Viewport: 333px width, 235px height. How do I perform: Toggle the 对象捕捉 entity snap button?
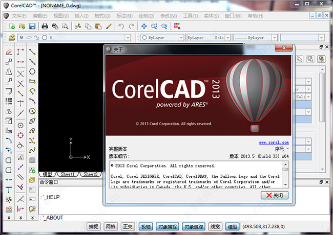168,227
